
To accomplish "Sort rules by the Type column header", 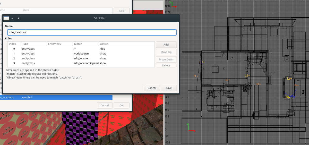I will tap(33, 44).
